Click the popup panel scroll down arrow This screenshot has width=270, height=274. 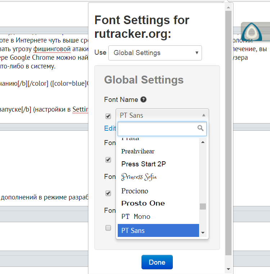(x=228, y=269)
